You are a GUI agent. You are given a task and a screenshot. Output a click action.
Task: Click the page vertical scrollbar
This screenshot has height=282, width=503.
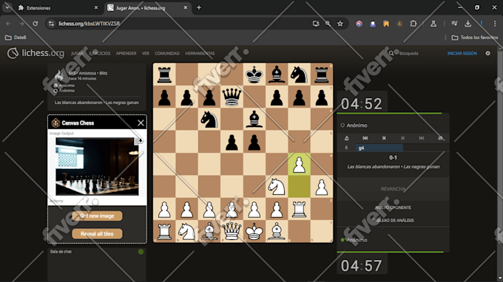point(500,163)
